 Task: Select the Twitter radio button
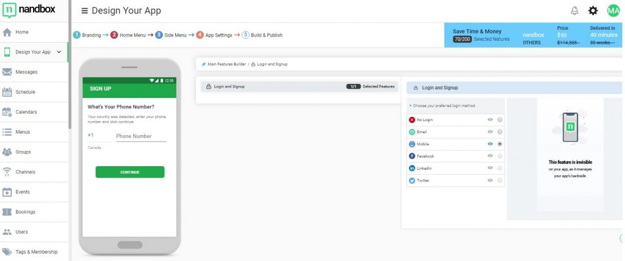click(x=500, y=180)
